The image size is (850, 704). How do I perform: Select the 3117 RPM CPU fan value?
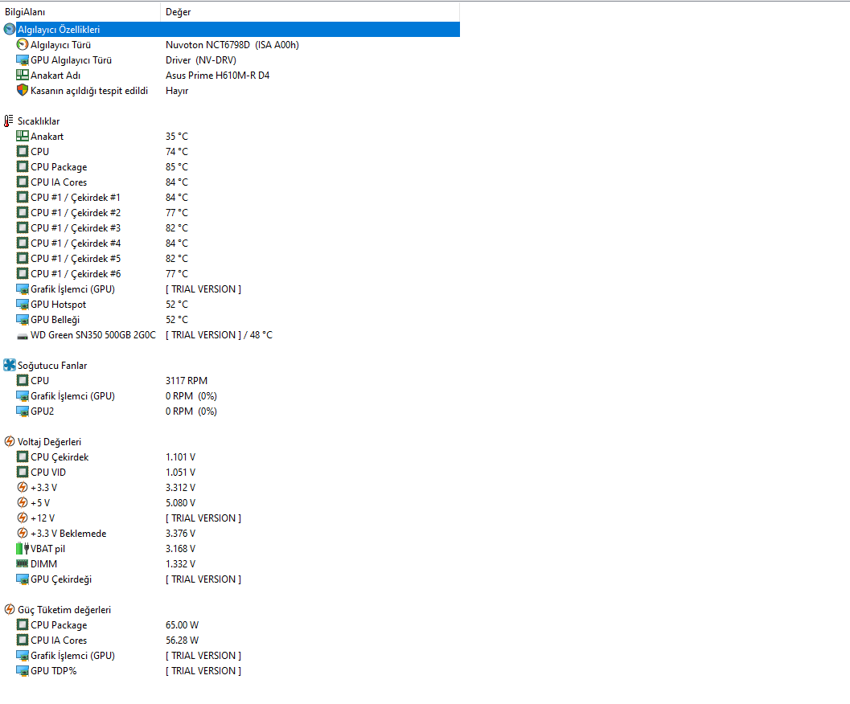[187, 380]
